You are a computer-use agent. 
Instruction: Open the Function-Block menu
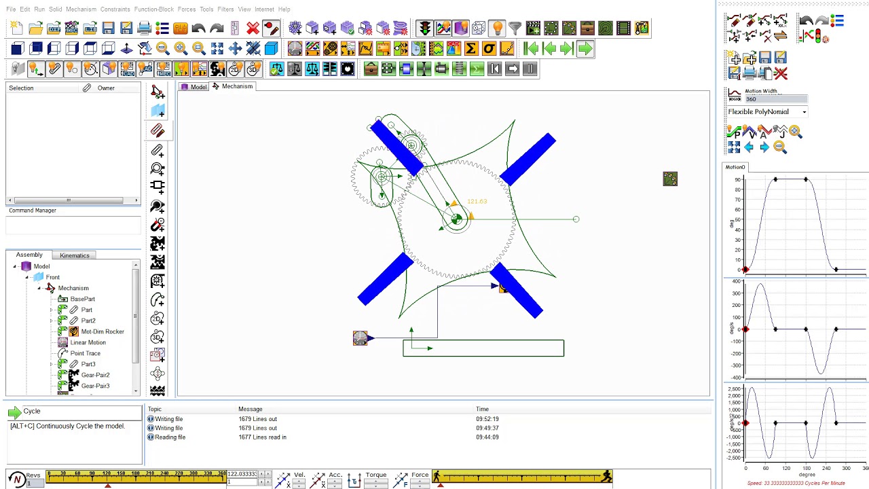pyautogui.click(x=154, y=10)
